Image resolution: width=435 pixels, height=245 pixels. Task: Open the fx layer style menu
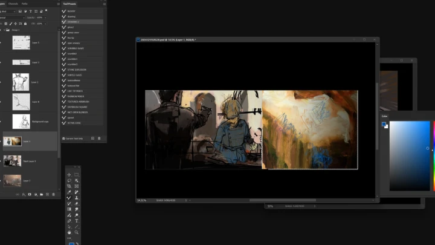24,195
